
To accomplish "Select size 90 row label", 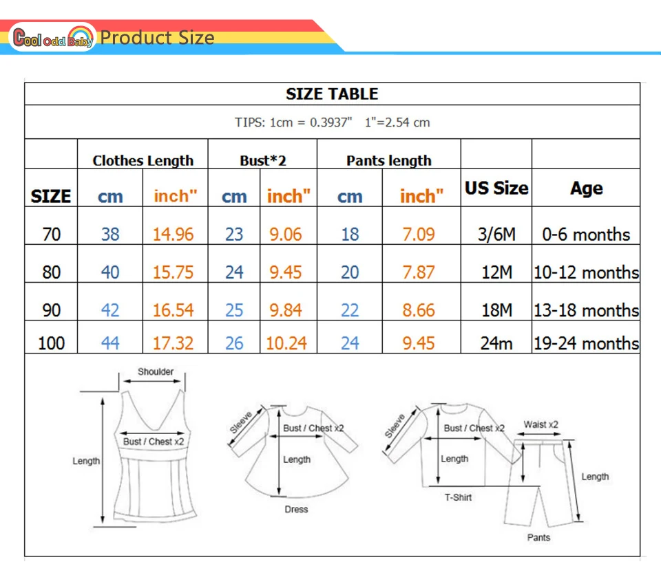I will click(52, 310).
